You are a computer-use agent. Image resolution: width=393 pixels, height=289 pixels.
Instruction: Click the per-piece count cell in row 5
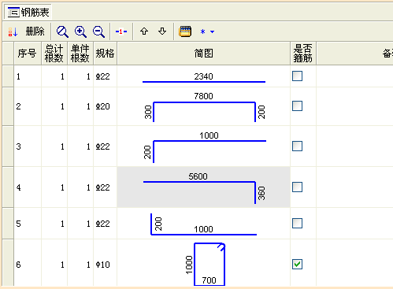click(x=80, y=224)
